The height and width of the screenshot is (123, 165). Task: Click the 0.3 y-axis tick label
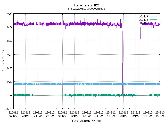(9, 55)
